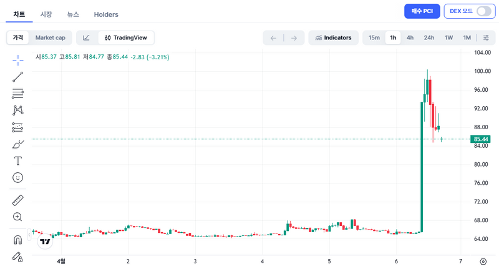Open the Indicators menu
Image resolution: width=499 pixels, height=274 pixels.
[334, 37]
